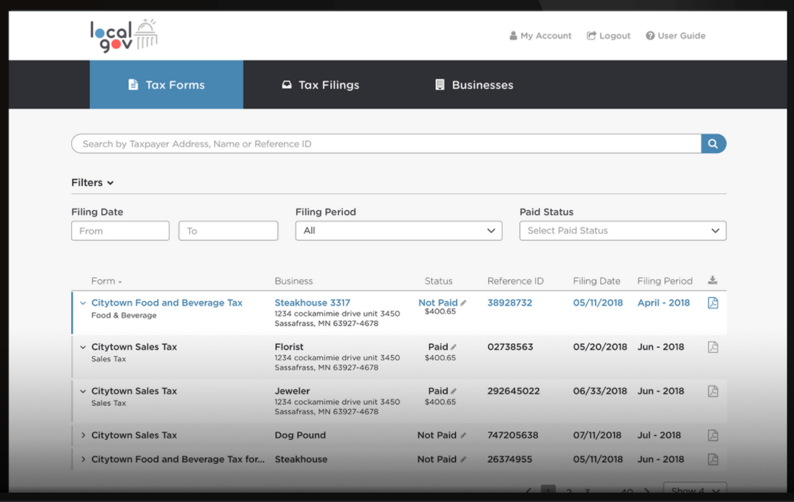Viewport: 794px width, 502px height.
Task: Click the download icon in the table header
Action: point(712,281)
